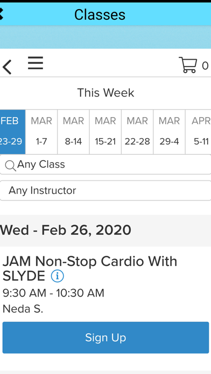Sign Up for JAM Non-Stop Cardio

coord(105,337)
